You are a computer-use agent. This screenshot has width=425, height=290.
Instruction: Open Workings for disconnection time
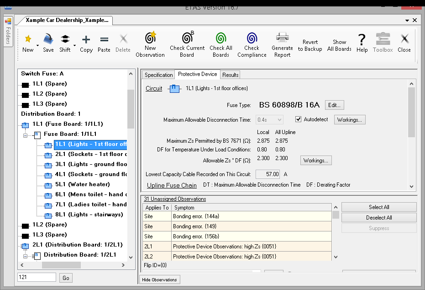click(350, 120)
